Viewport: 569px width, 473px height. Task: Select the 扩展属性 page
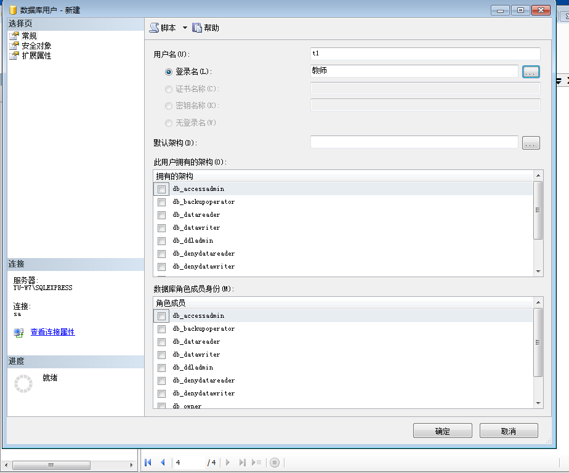pyautogui.click(x=36, y=55)
